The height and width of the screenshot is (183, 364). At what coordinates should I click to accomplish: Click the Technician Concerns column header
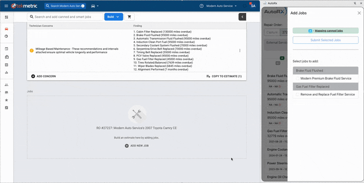pyautogui.click(x=41, y=26)
